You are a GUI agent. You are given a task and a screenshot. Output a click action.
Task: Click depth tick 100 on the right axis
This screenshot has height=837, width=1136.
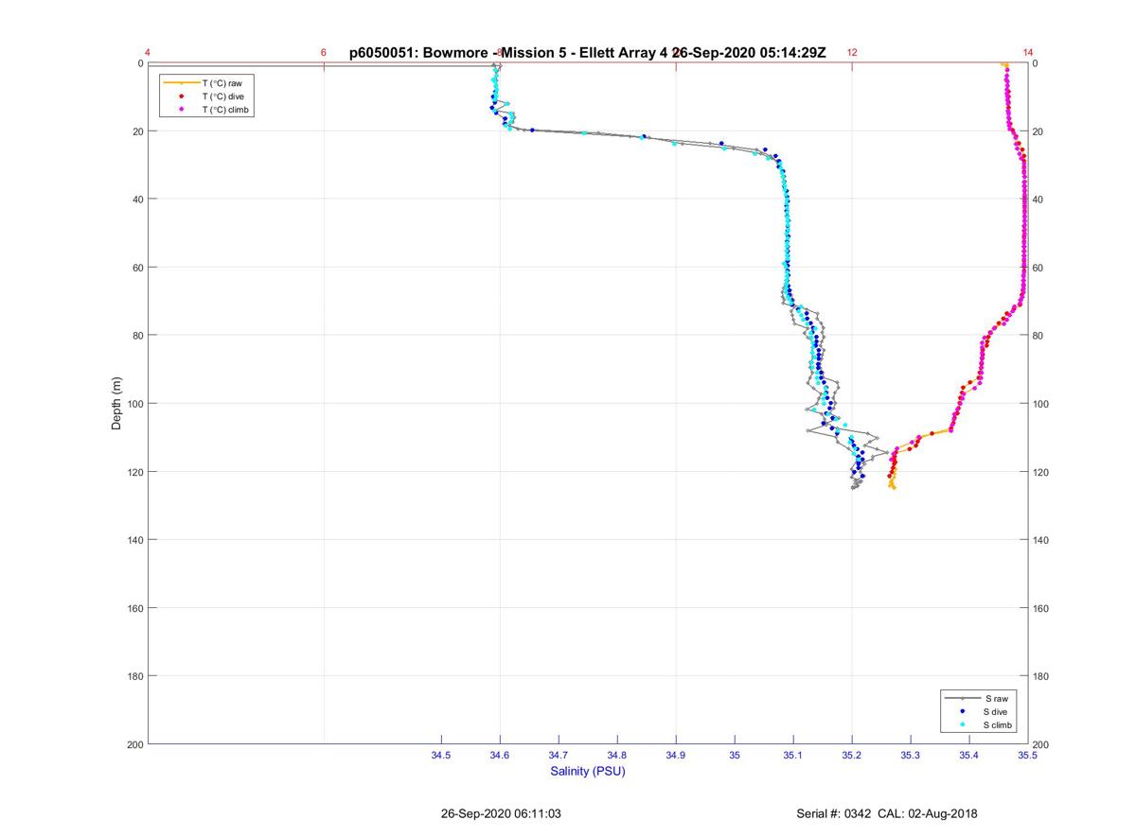[x=1040, y=404]
